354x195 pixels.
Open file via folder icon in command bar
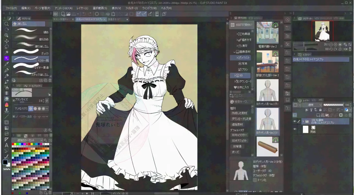point(68,14)
